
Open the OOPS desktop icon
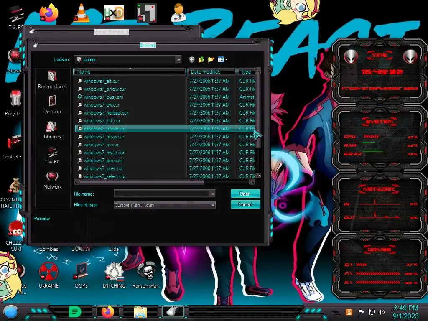[x=82, y=275]
